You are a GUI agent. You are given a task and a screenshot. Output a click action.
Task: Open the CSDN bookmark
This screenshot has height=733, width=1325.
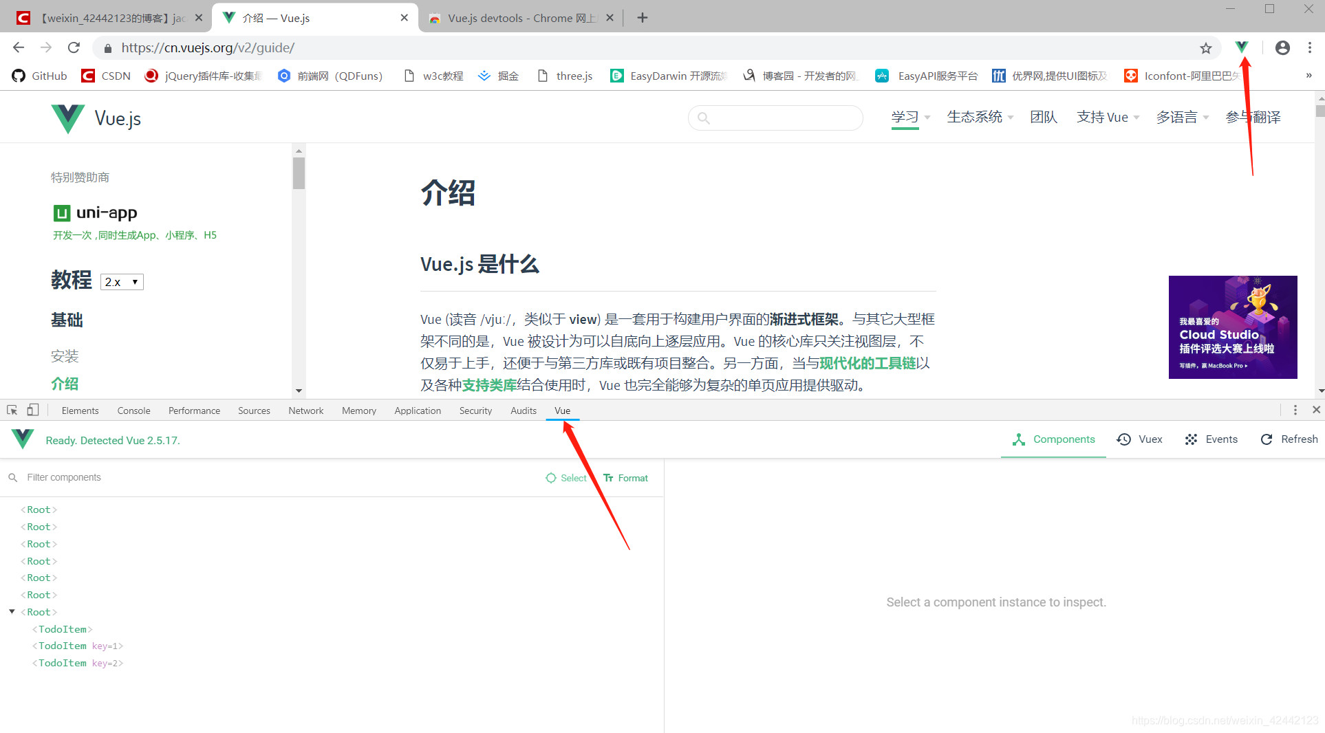coord(106,76)
